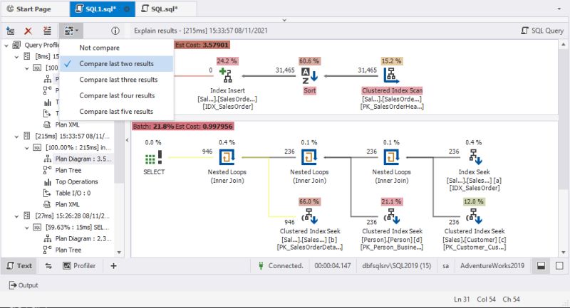Screen dimensions: 570x308
Task: Click the tree panel scroll down arrow
Action: (119, 253)
